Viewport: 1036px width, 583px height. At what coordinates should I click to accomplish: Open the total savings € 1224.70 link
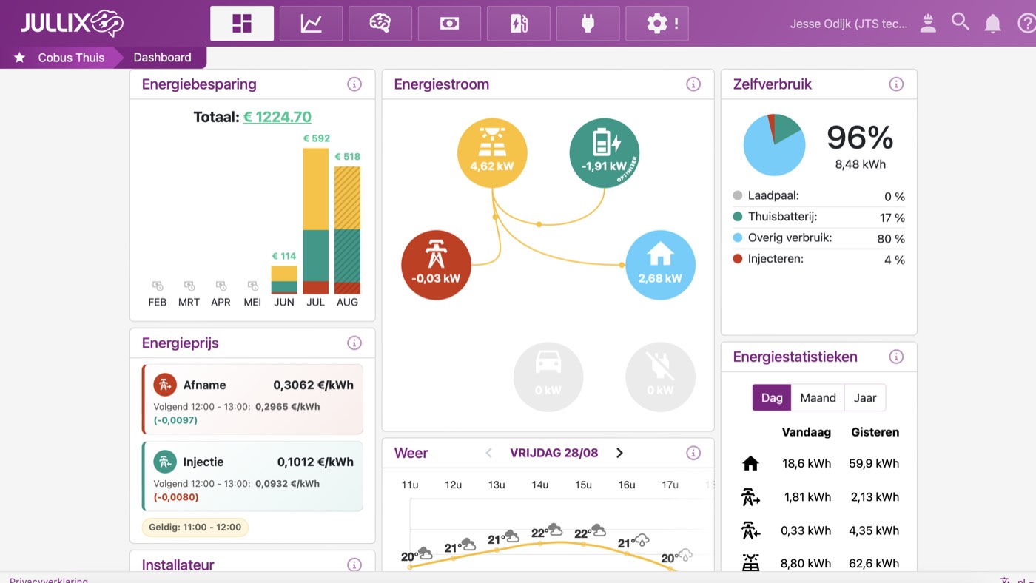pos(277,117)
